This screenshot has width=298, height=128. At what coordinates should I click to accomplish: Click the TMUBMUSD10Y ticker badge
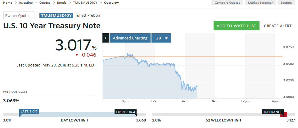coord(57,16)
